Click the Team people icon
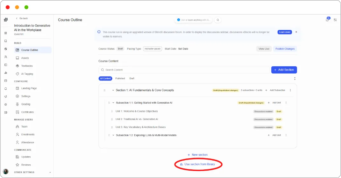341x178 pixels. 18,127
